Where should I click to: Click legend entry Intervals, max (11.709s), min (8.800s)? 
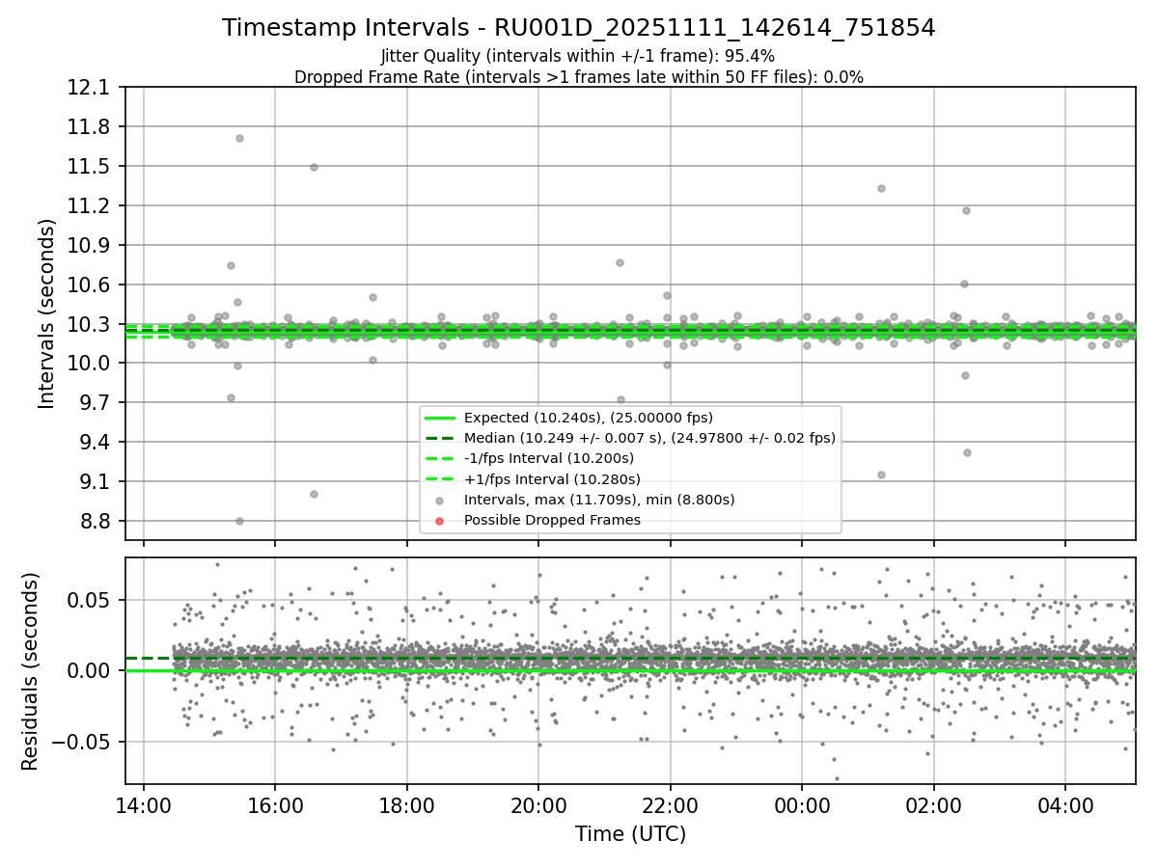599,500
